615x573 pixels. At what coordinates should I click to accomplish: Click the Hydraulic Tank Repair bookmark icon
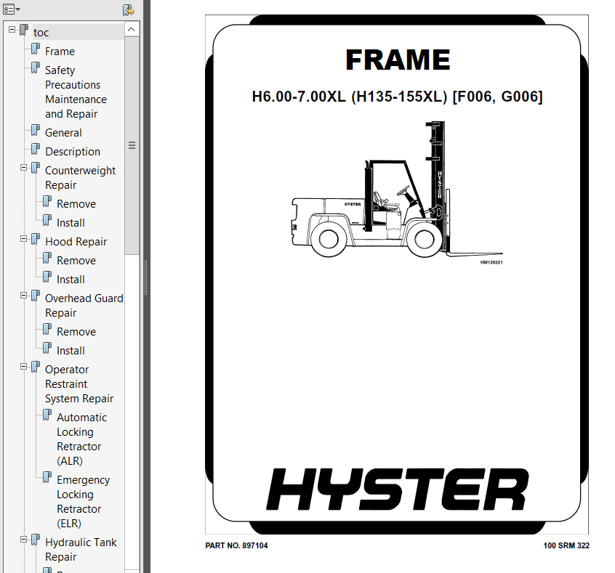point(36,540)
